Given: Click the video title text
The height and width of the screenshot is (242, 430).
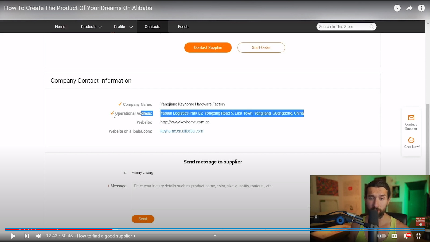Looking at the screenshot, I should coord(78,8).
